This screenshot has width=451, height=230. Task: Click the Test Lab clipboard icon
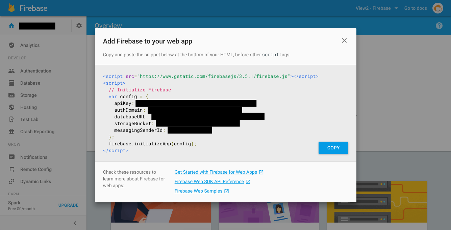tap(11, 119)
